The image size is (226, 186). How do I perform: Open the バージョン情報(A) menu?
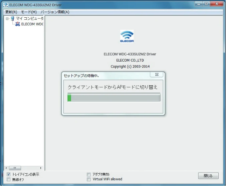(55, 12)
